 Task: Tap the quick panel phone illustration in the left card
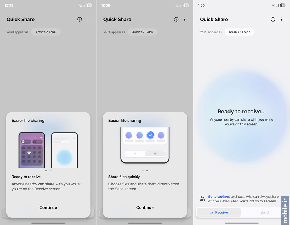tap(32, 150)
